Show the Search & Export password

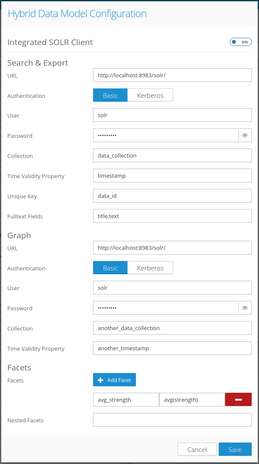coord(245,135)
